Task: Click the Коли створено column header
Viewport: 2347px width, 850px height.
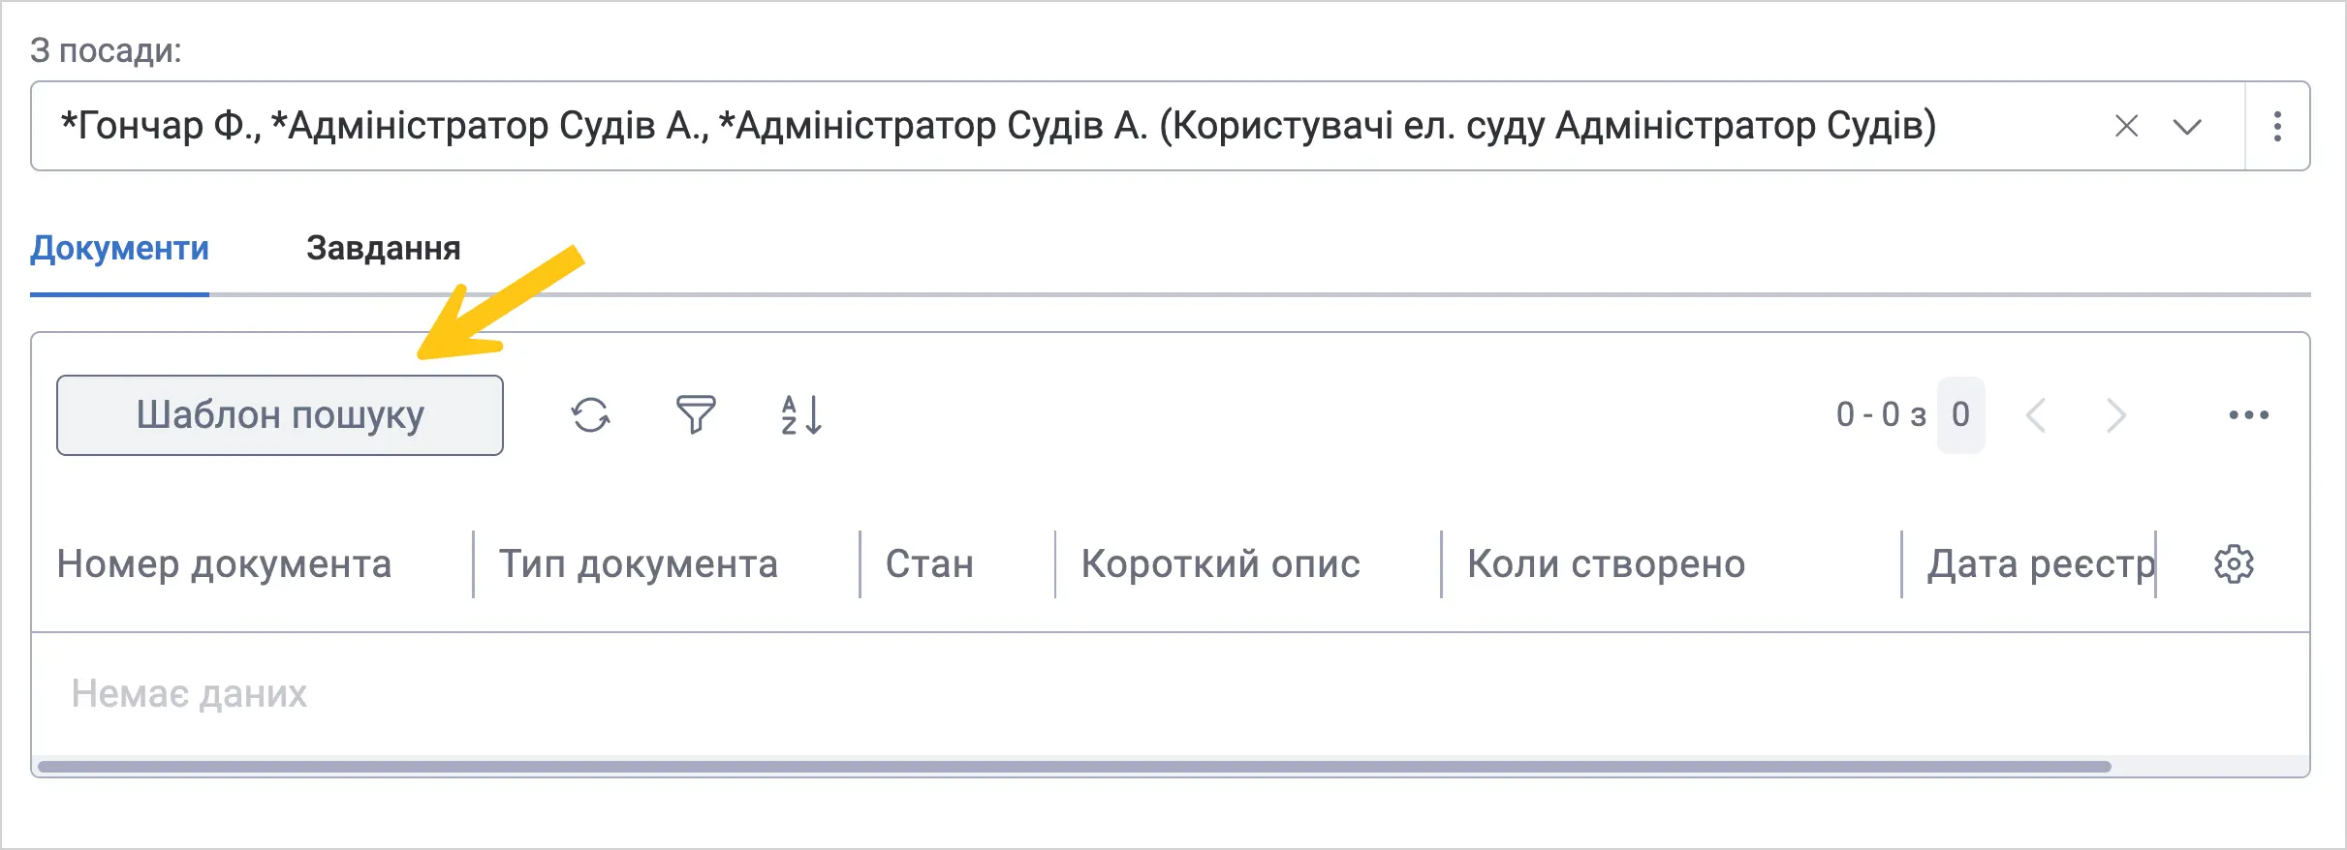Action: coord(1607,564)
